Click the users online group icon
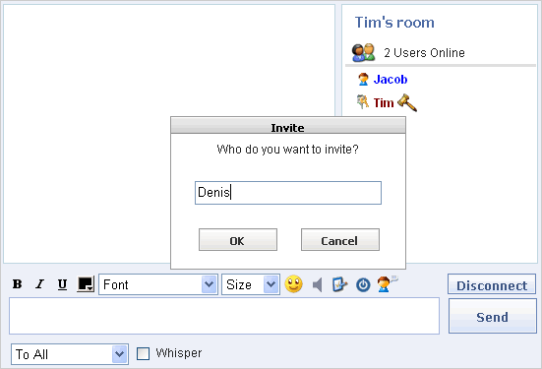Image resolution: width=542 pixels, height=369 pixels. [x=363, y=52]
